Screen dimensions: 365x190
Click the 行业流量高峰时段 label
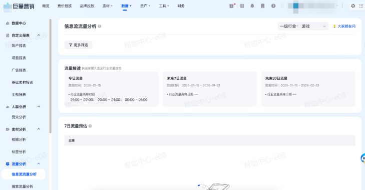click(x=83, y=94)
